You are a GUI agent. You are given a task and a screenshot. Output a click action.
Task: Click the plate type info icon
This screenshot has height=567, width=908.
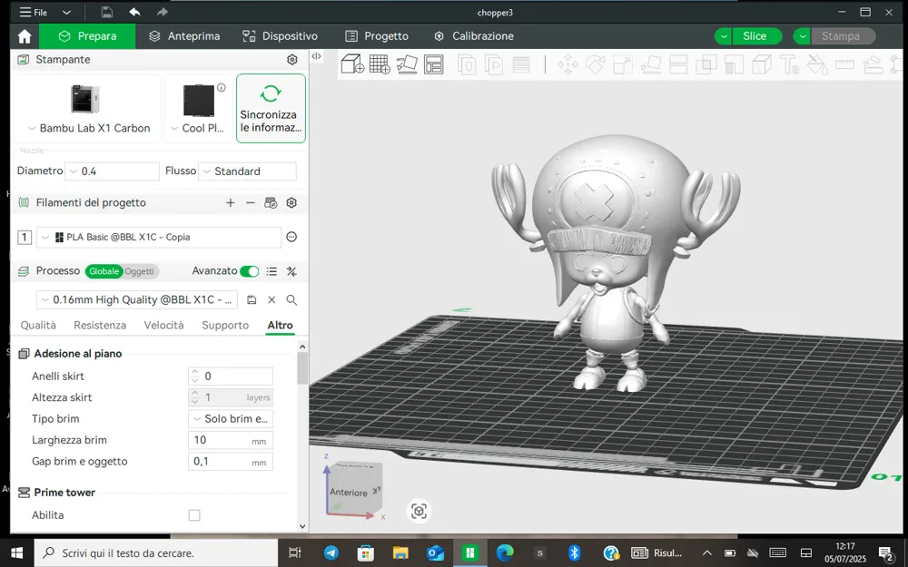coord(222,88)
